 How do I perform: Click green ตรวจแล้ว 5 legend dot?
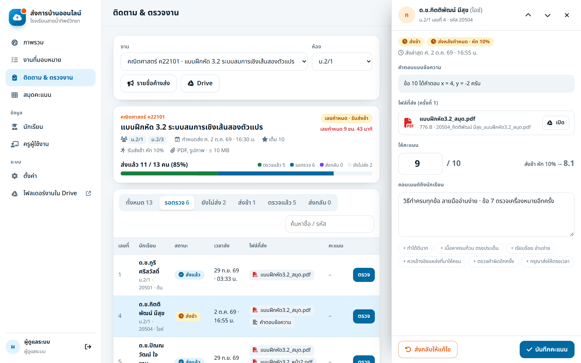260,165
